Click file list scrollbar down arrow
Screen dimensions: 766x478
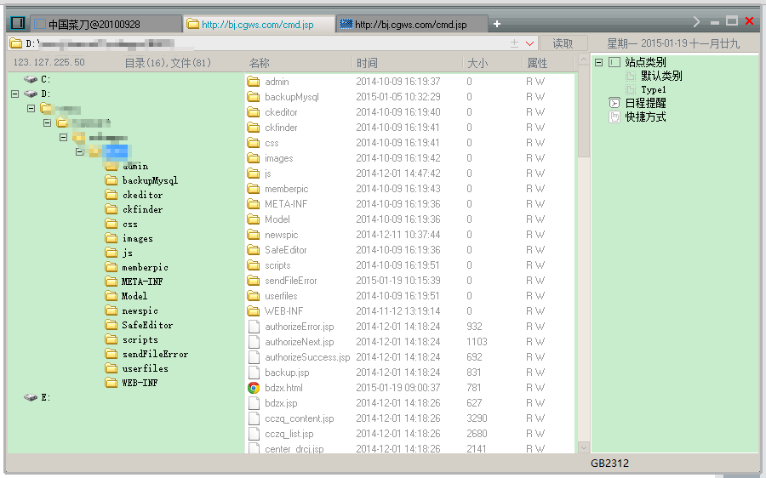tap(583, 447)
